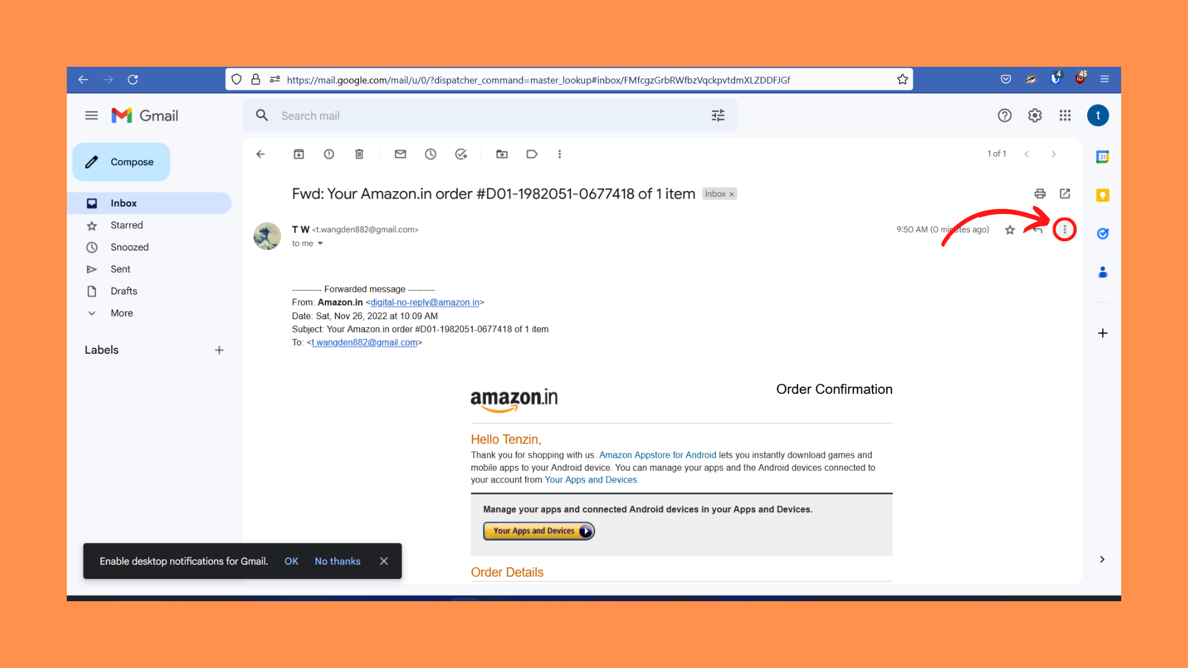
Task: Open Google Keep side panel
Action: point(1103,195)
